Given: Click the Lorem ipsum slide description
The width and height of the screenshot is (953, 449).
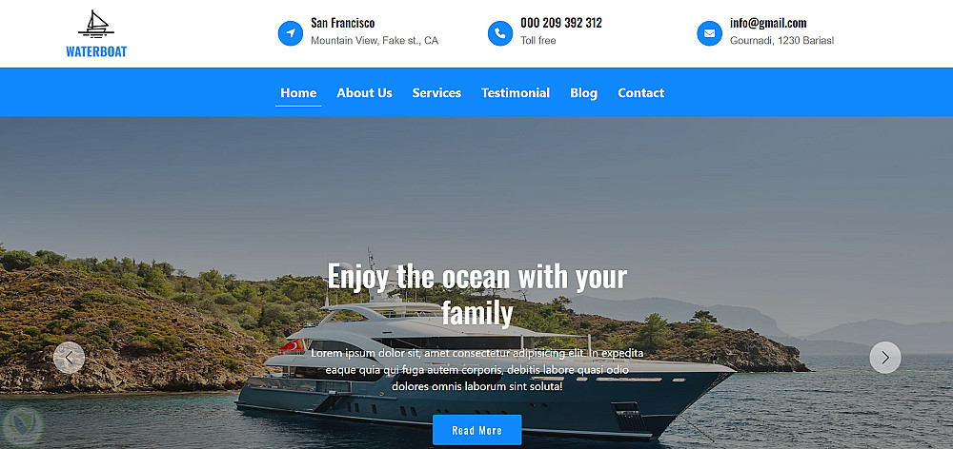Looking at the screenshot, I should 477,369.
